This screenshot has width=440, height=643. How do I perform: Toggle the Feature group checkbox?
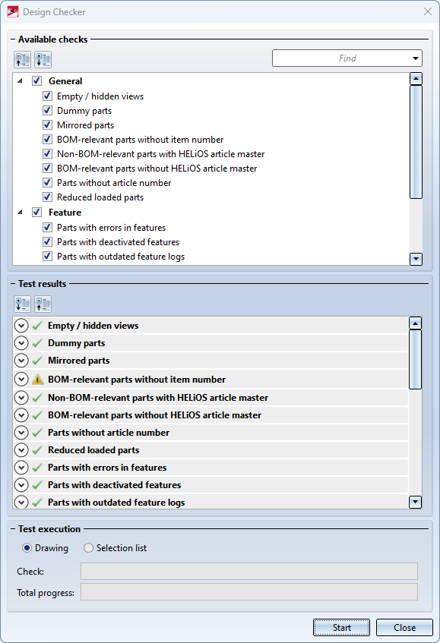[37, 212]
